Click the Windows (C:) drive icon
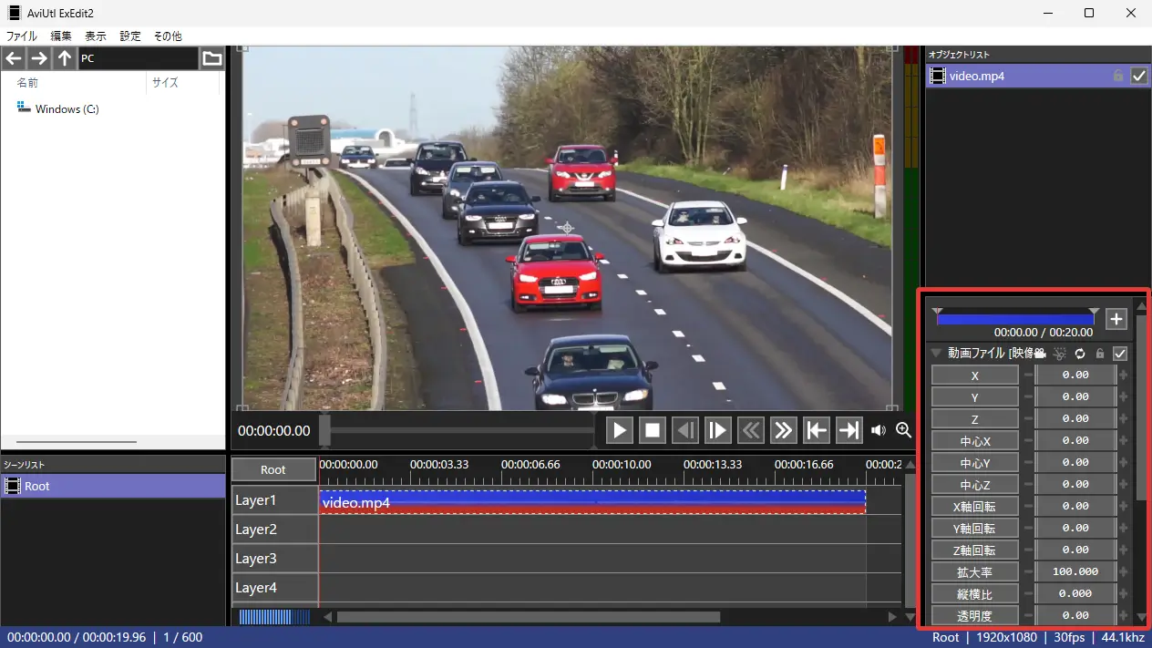Screen dimensions: 1152x648 [24, 108]
